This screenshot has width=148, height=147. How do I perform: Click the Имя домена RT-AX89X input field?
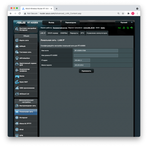click(96, 55)
